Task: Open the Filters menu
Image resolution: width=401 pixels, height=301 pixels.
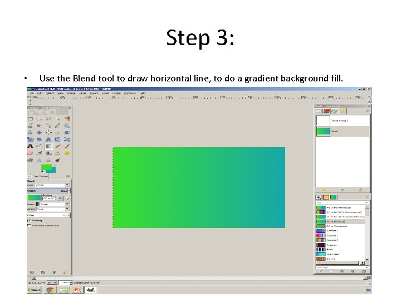Action: click(116, 94)
